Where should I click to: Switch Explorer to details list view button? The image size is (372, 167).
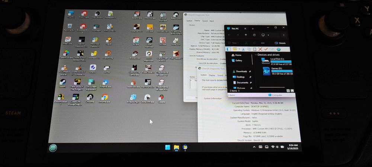coord(288,91)
